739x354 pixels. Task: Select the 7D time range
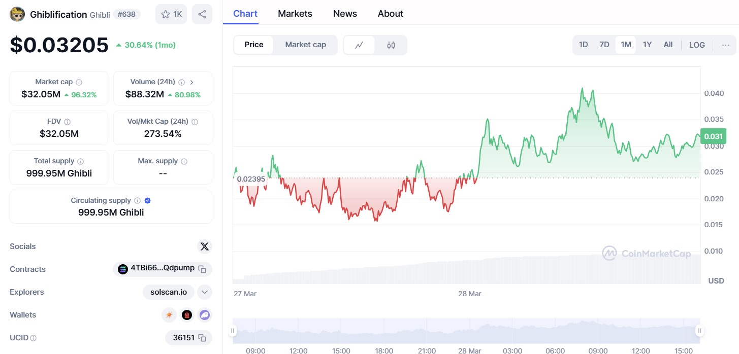(604, 45)
